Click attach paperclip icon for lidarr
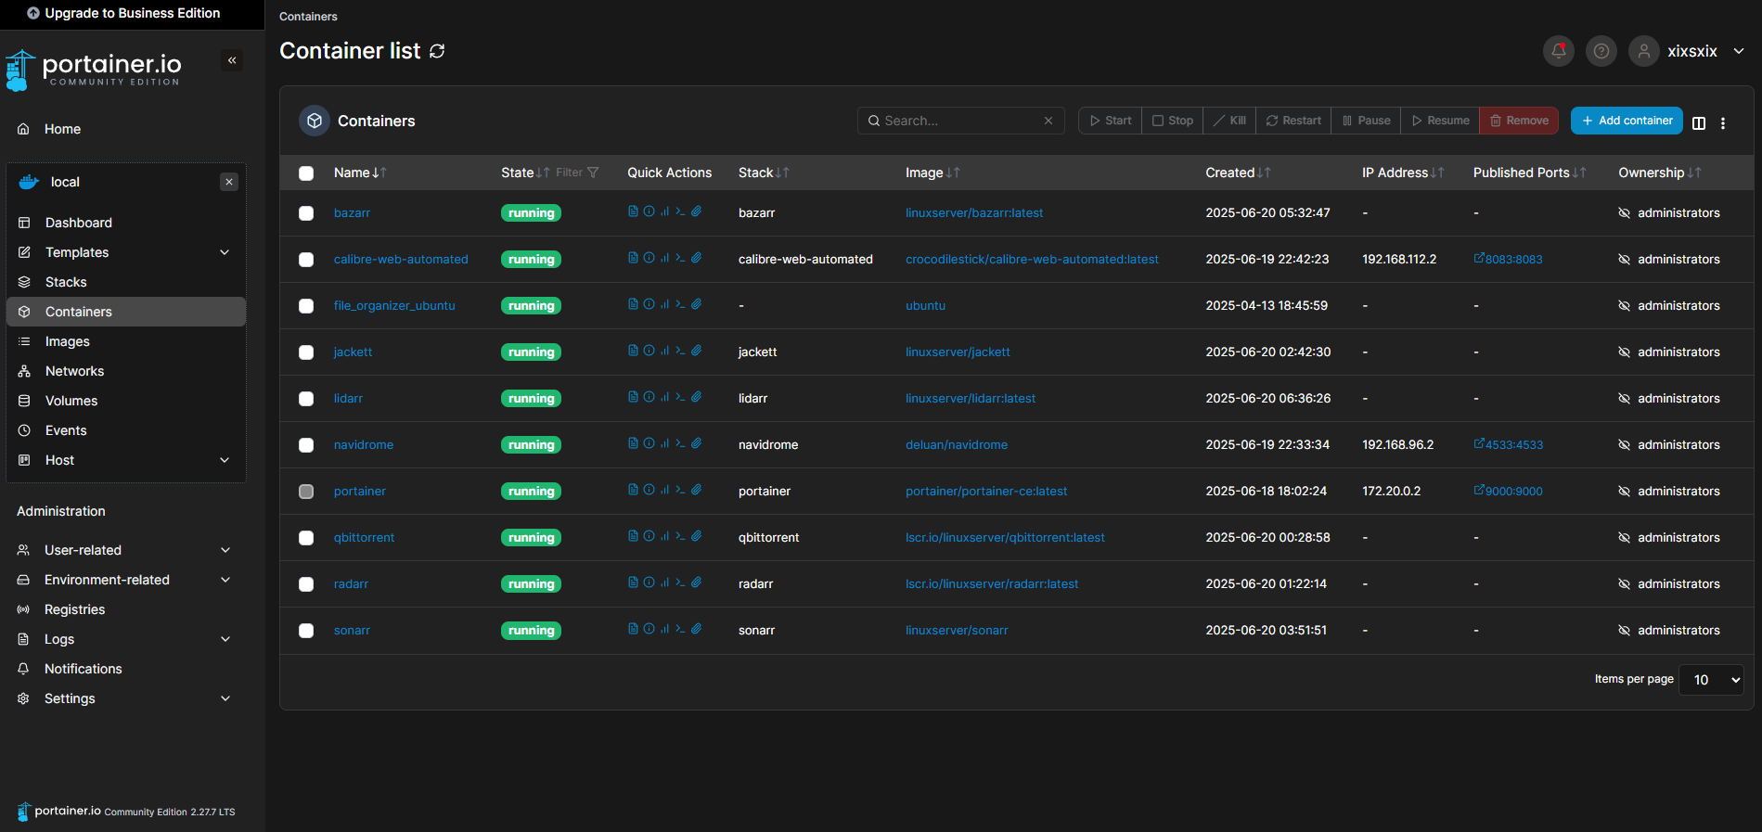The height and width of the screenshot is (832, 1762). [x=696, y=397]
